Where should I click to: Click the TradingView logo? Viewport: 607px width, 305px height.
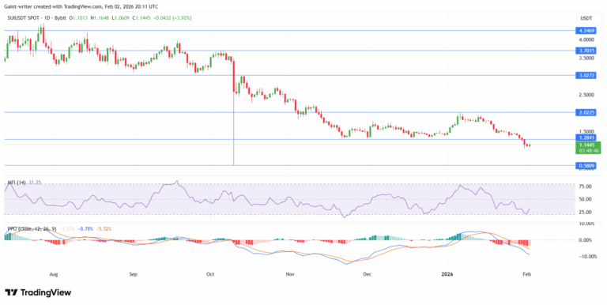coord(38,292)
